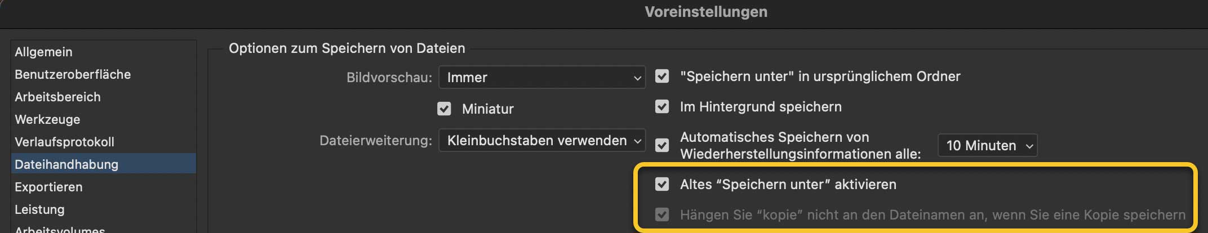The image size is (1208, 233).
Task: Open the Dateierweiterung dropdown
Action: coord(541,141)
